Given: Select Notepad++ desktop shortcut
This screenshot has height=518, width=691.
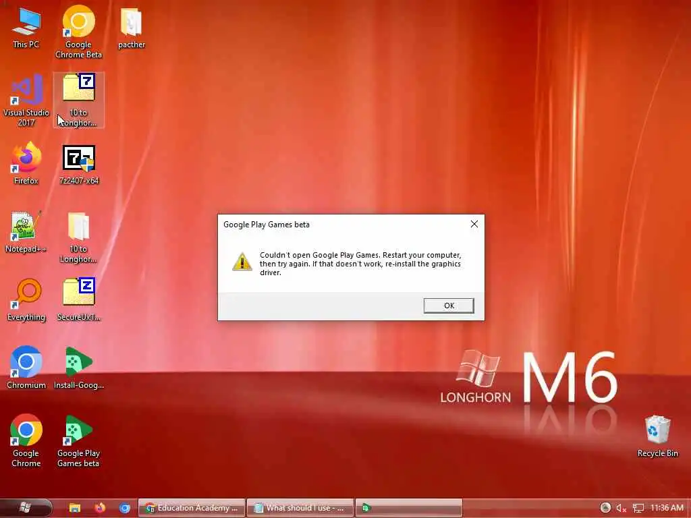Looking at the screenshot, I should 26,232.
